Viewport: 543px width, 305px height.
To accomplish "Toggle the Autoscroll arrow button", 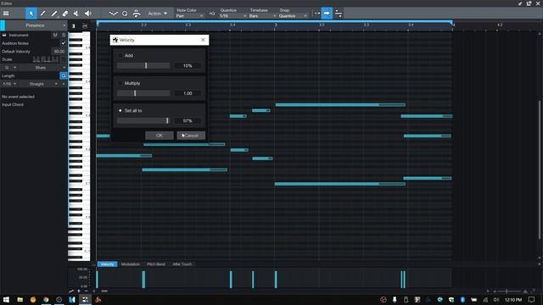I will [x=327, y=14].
